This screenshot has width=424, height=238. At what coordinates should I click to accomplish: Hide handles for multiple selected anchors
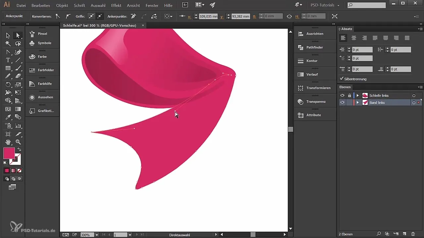point(99,16)
